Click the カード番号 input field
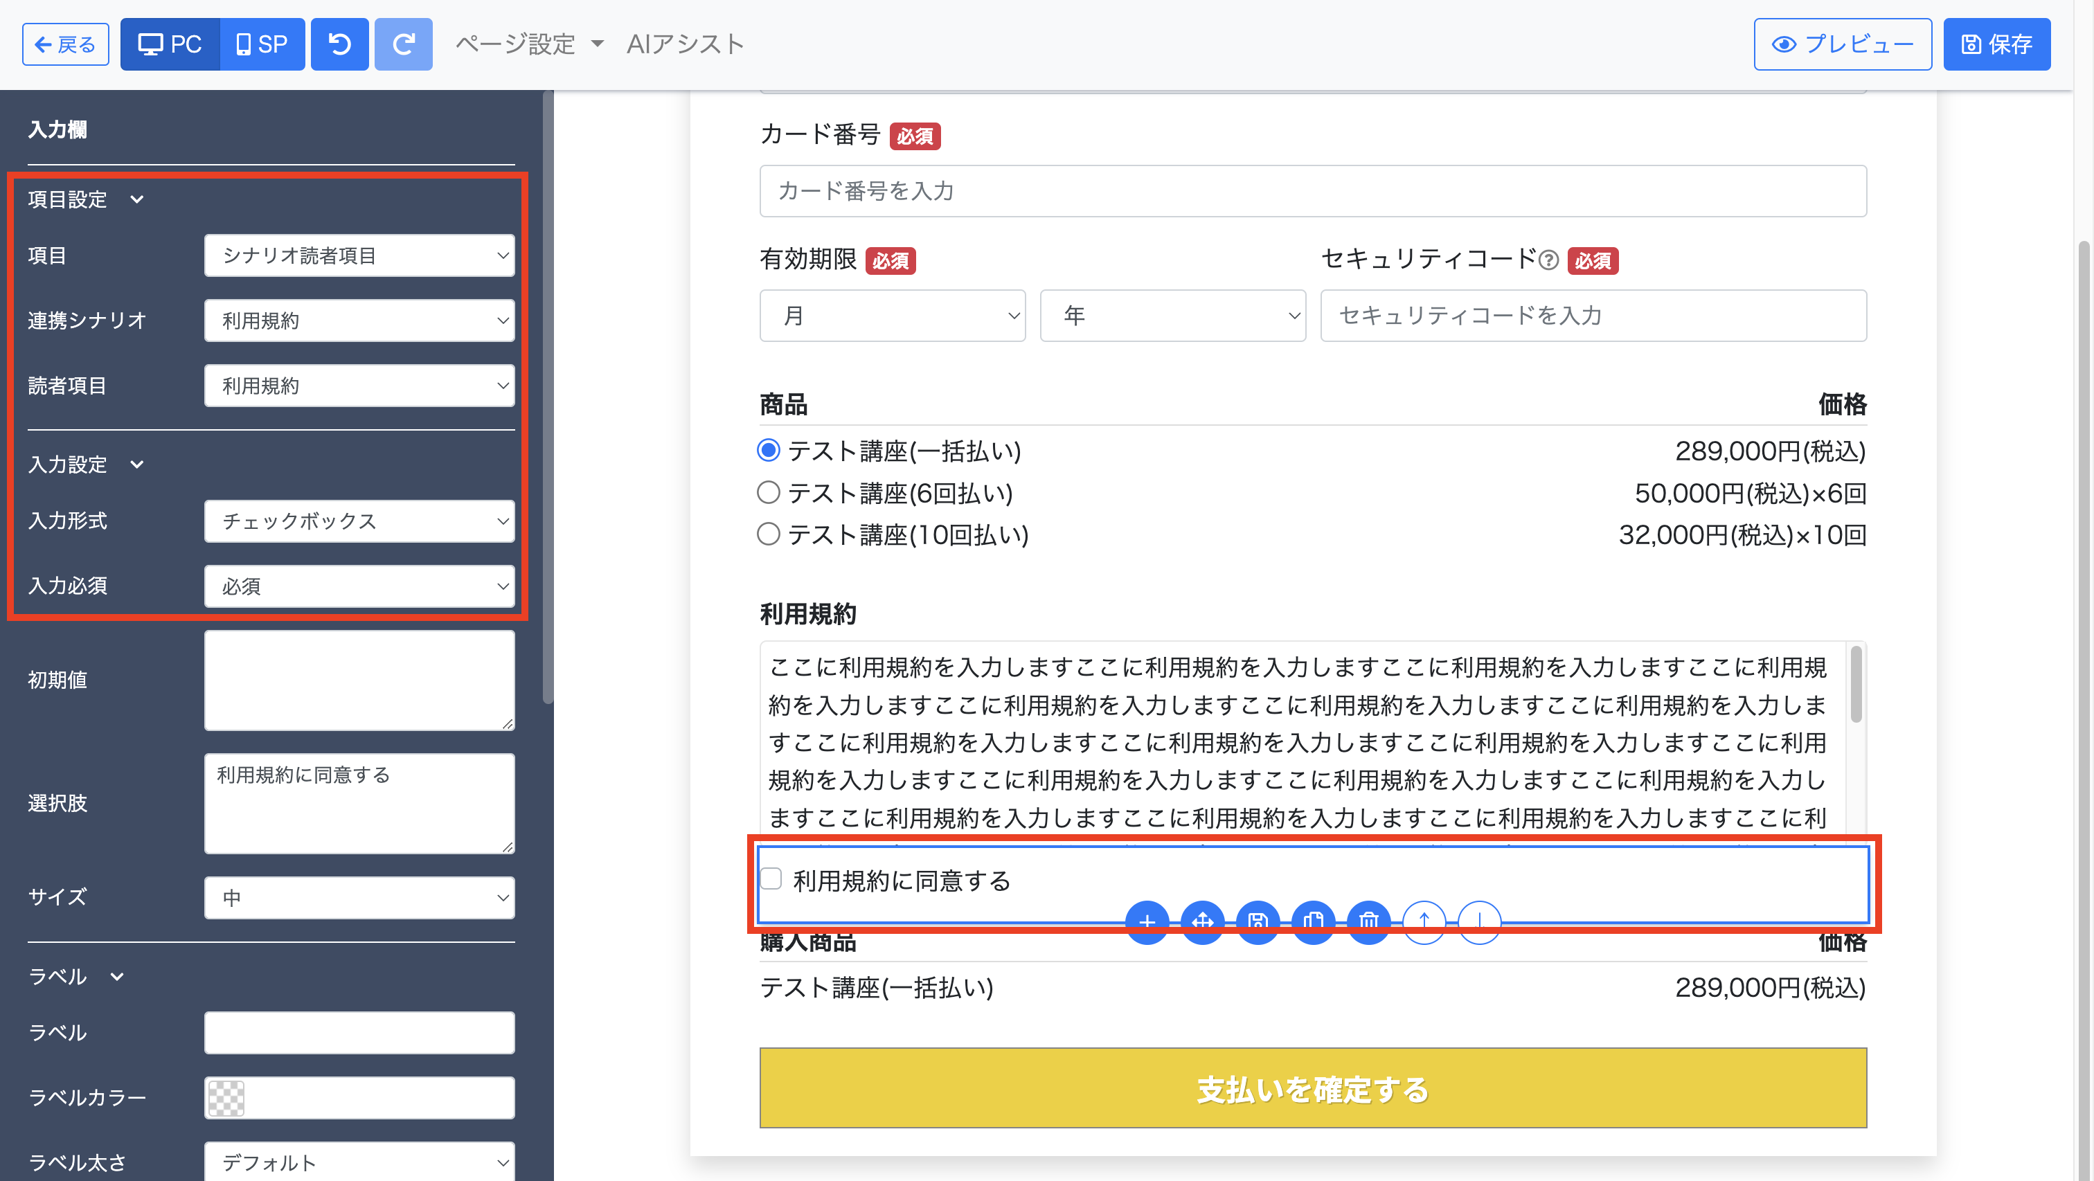 click(1312, 191)
